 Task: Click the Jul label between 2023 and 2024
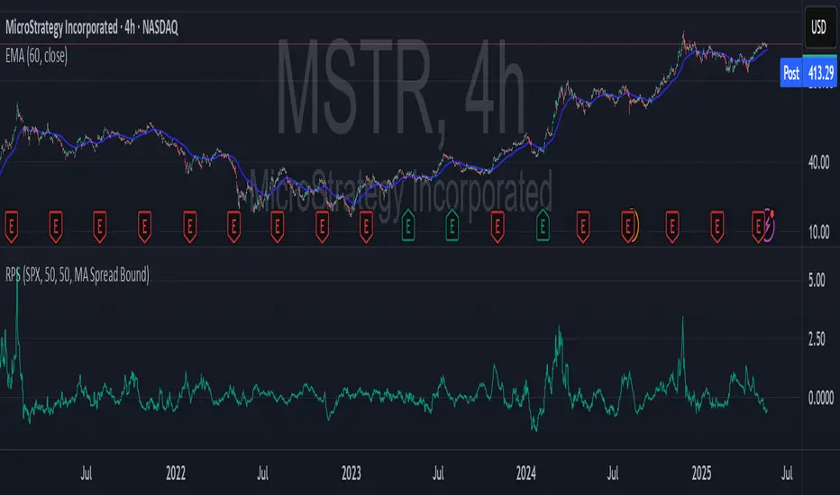click(438, 473)
